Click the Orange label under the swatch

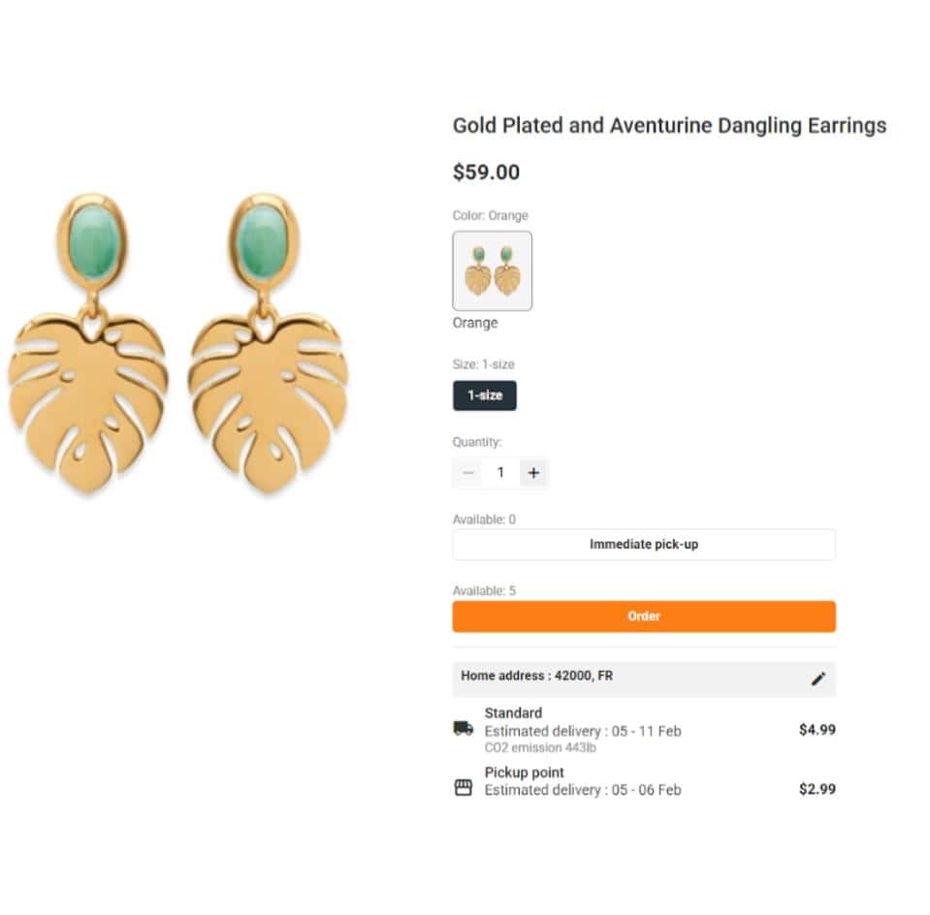[x=475, y=323]
